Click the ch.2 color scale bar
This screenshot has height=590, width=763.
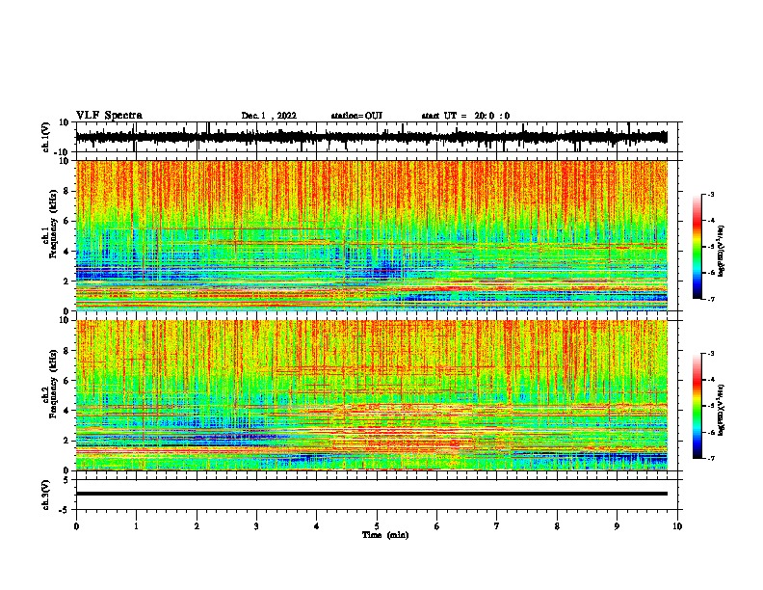point(697,406)
